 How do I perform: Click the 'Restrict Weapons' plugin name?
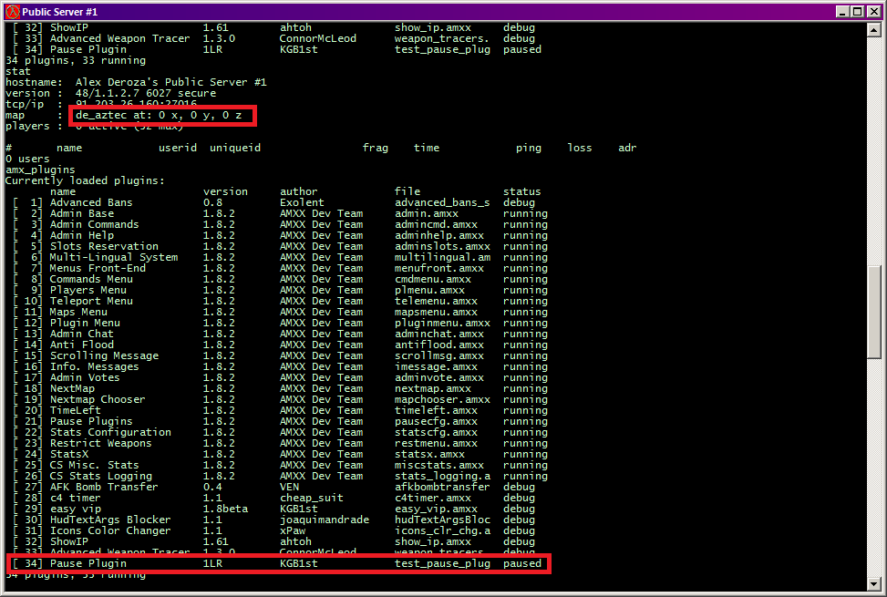pos(100,443)
